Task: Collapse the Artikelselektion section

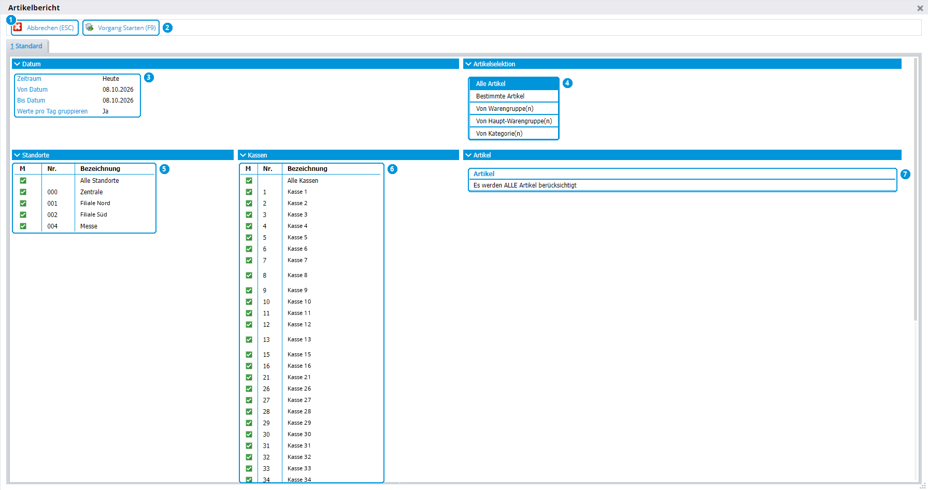Action: tap(468, 64)
